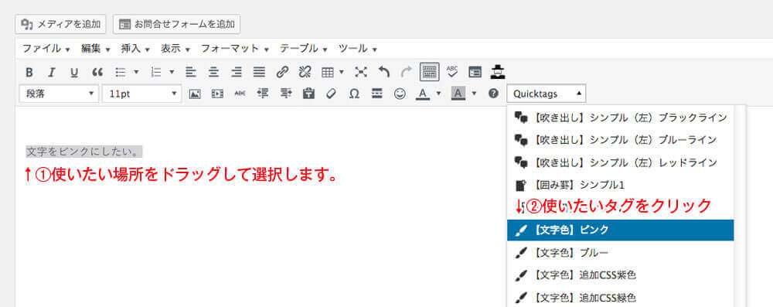
Task: Click the window-panel icon beside the spellcheck
Action: (475, 72)
